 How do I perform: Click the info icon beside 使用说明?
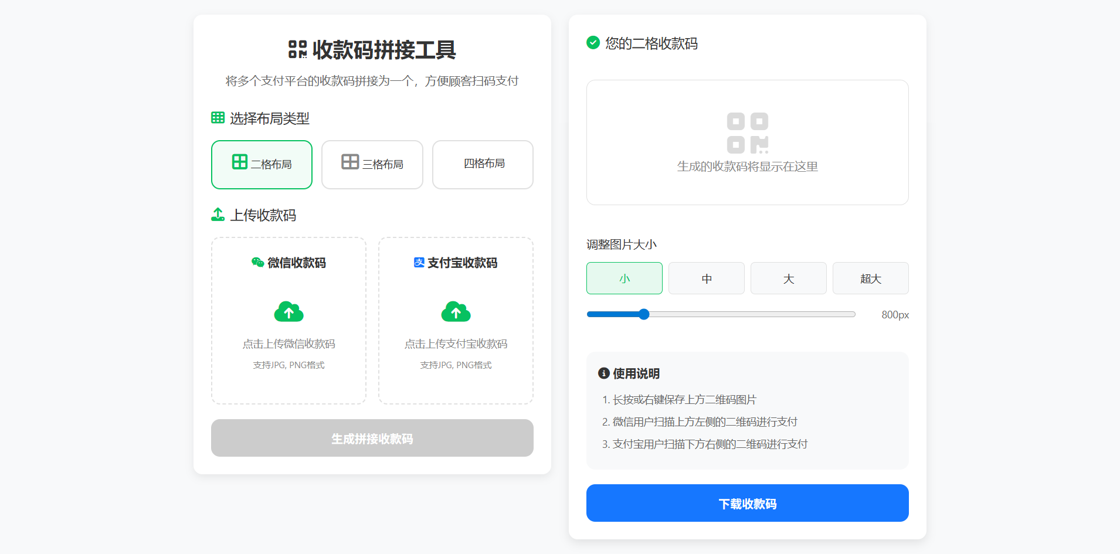pos(603,373)
